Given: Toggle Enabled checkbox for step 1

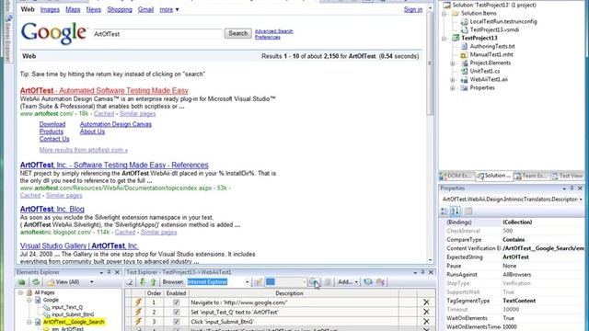Looking at the screenshot, I should [176, 302].
